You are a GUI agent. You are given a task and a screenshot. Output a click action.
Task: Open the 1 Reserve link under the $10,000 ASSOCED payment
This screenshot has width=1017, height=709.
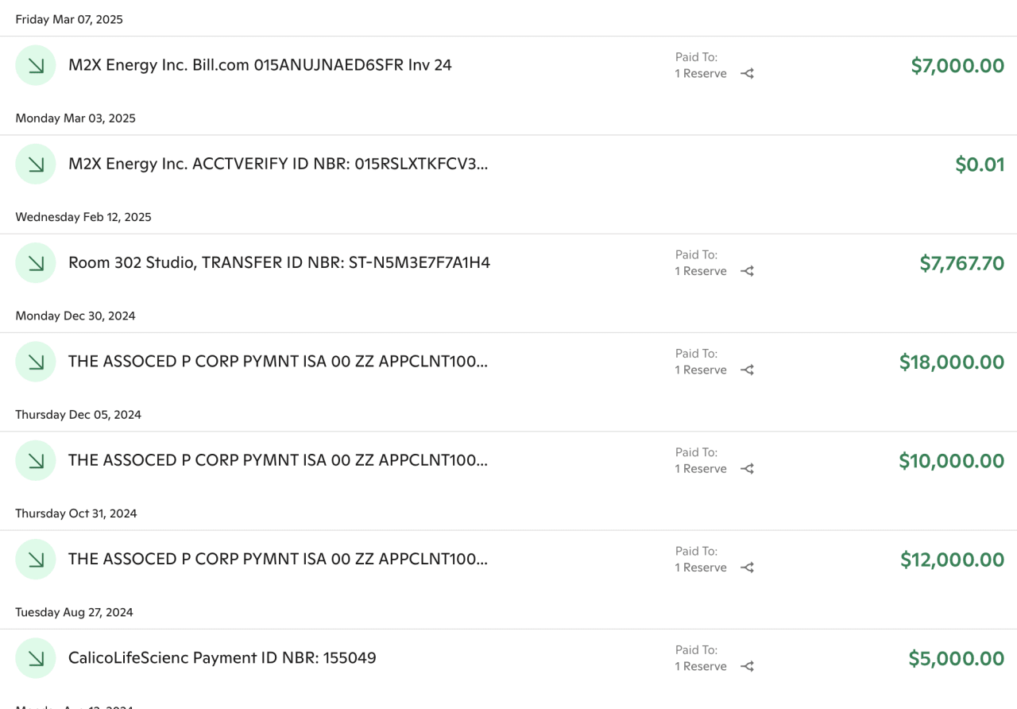(x=701, y=469)
